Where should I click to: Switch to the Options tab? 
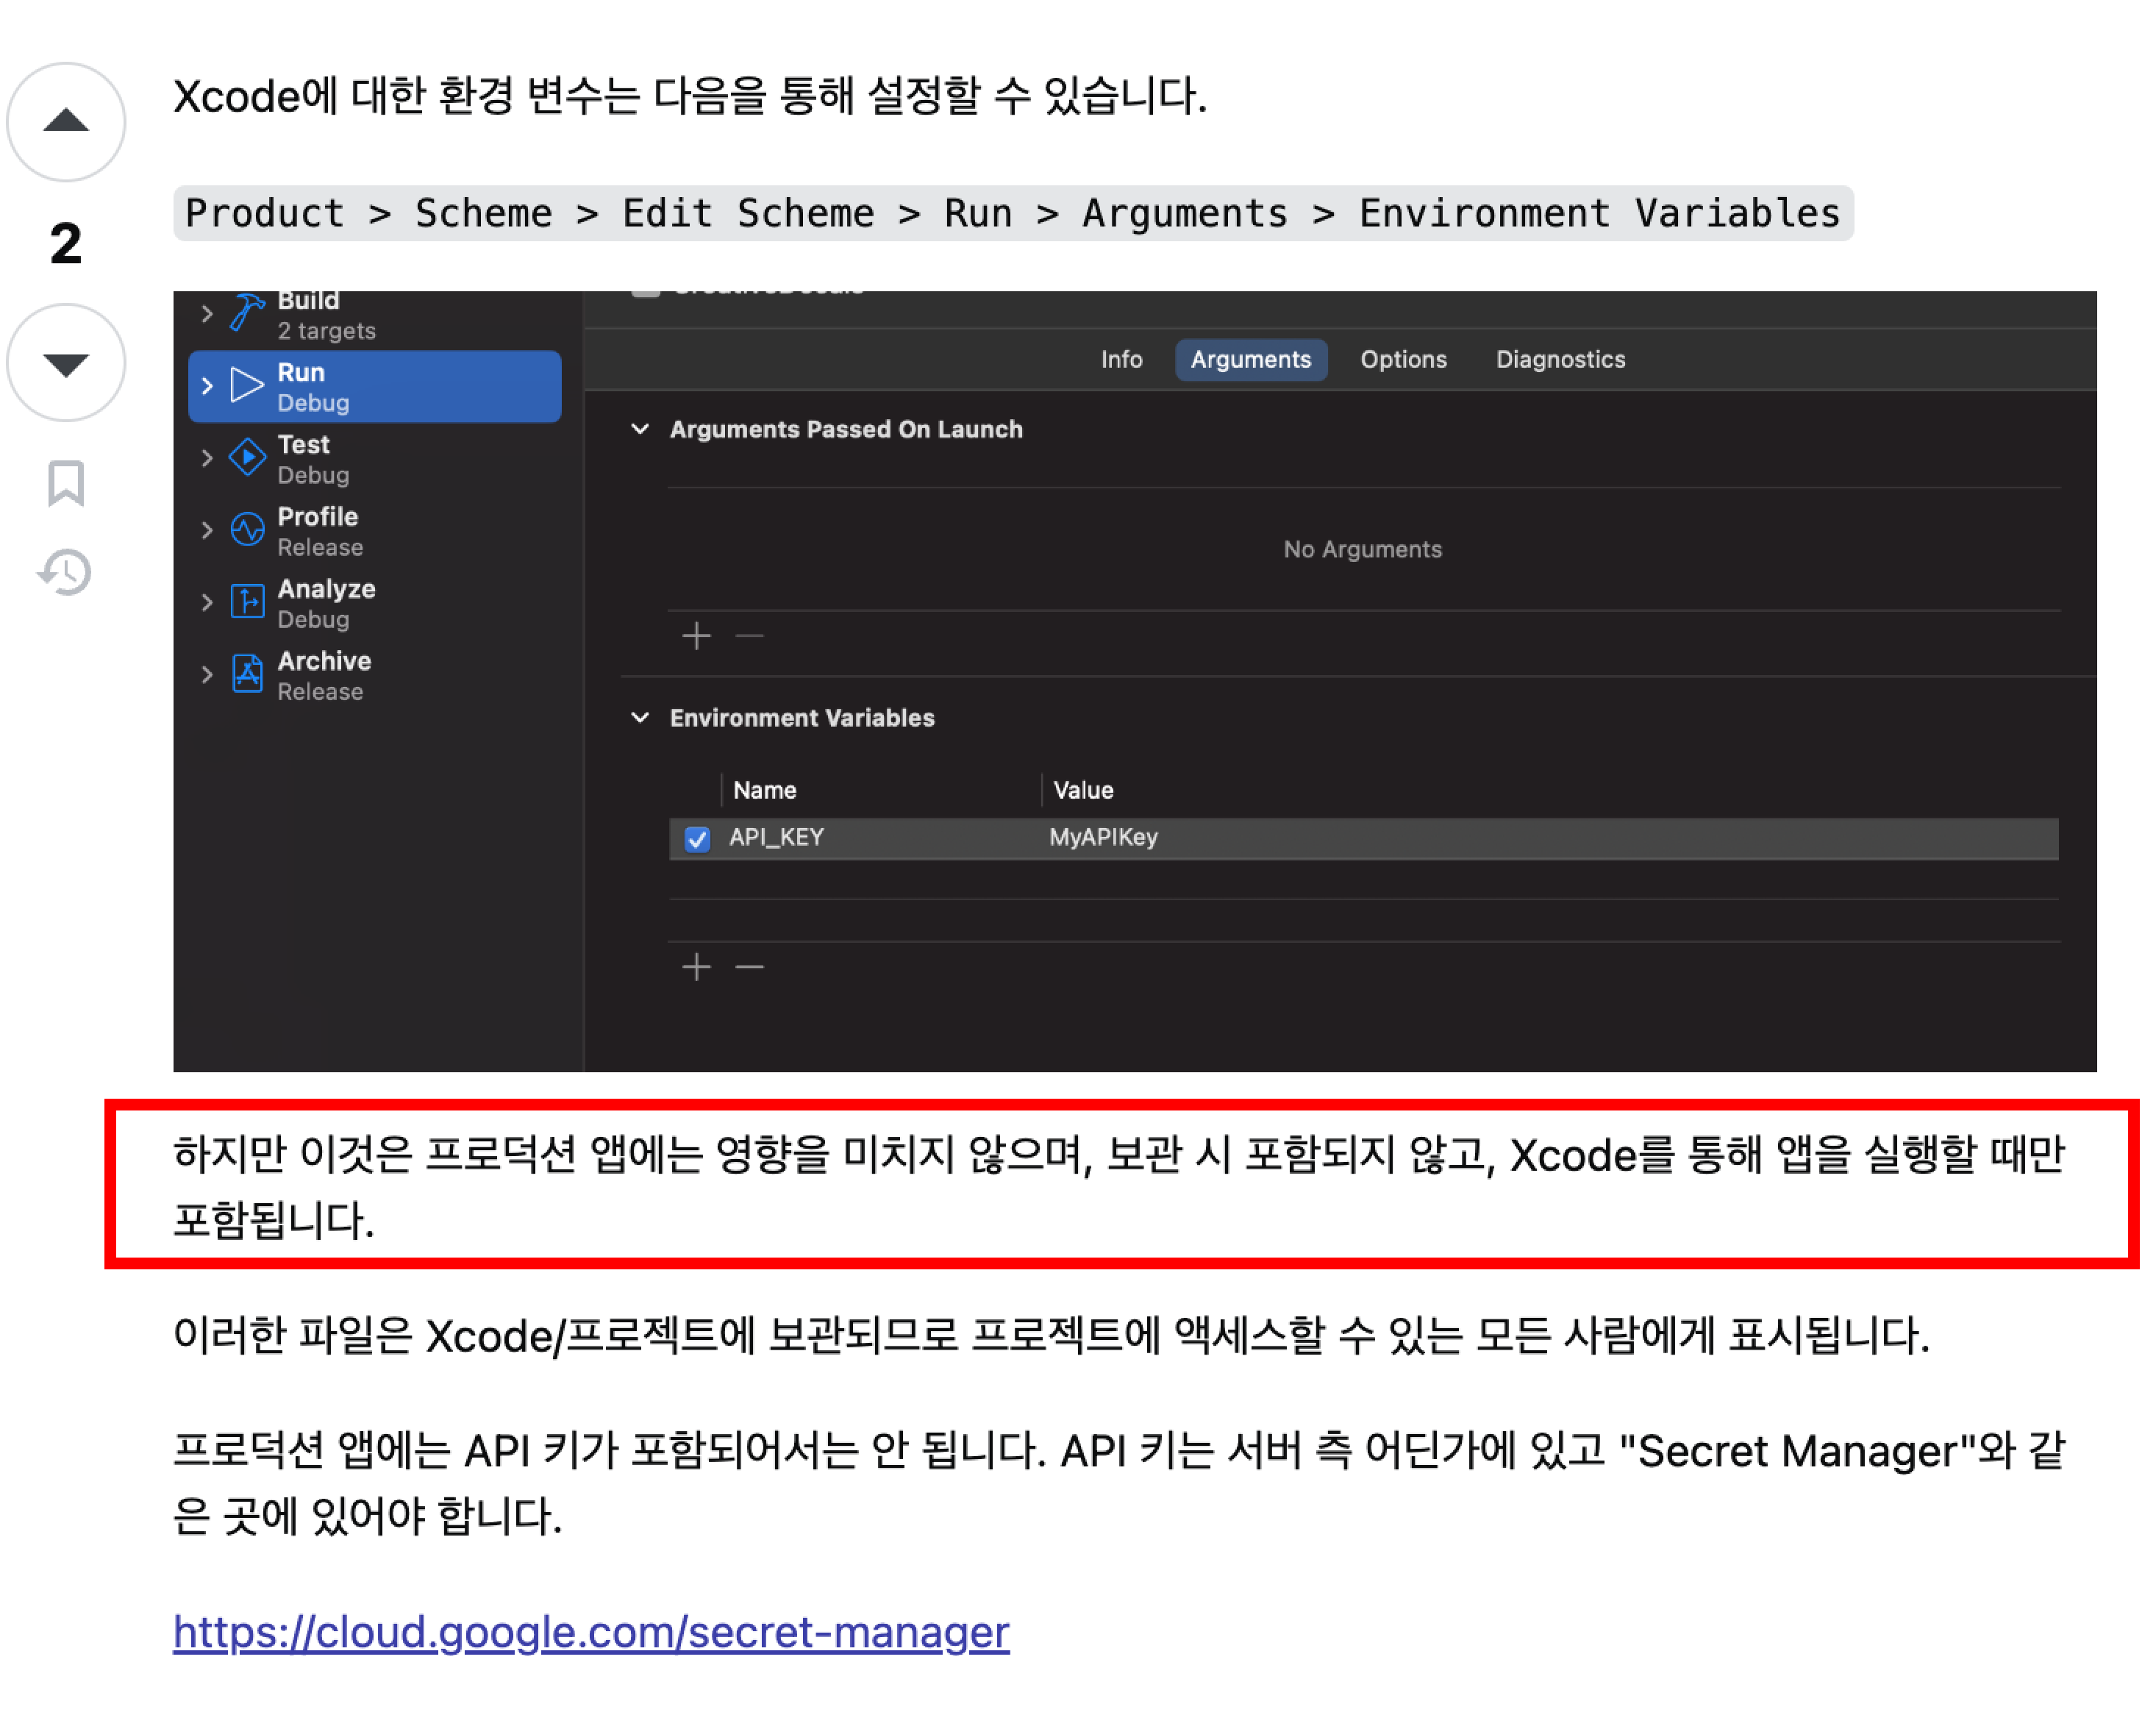(x=1403, y=359)
